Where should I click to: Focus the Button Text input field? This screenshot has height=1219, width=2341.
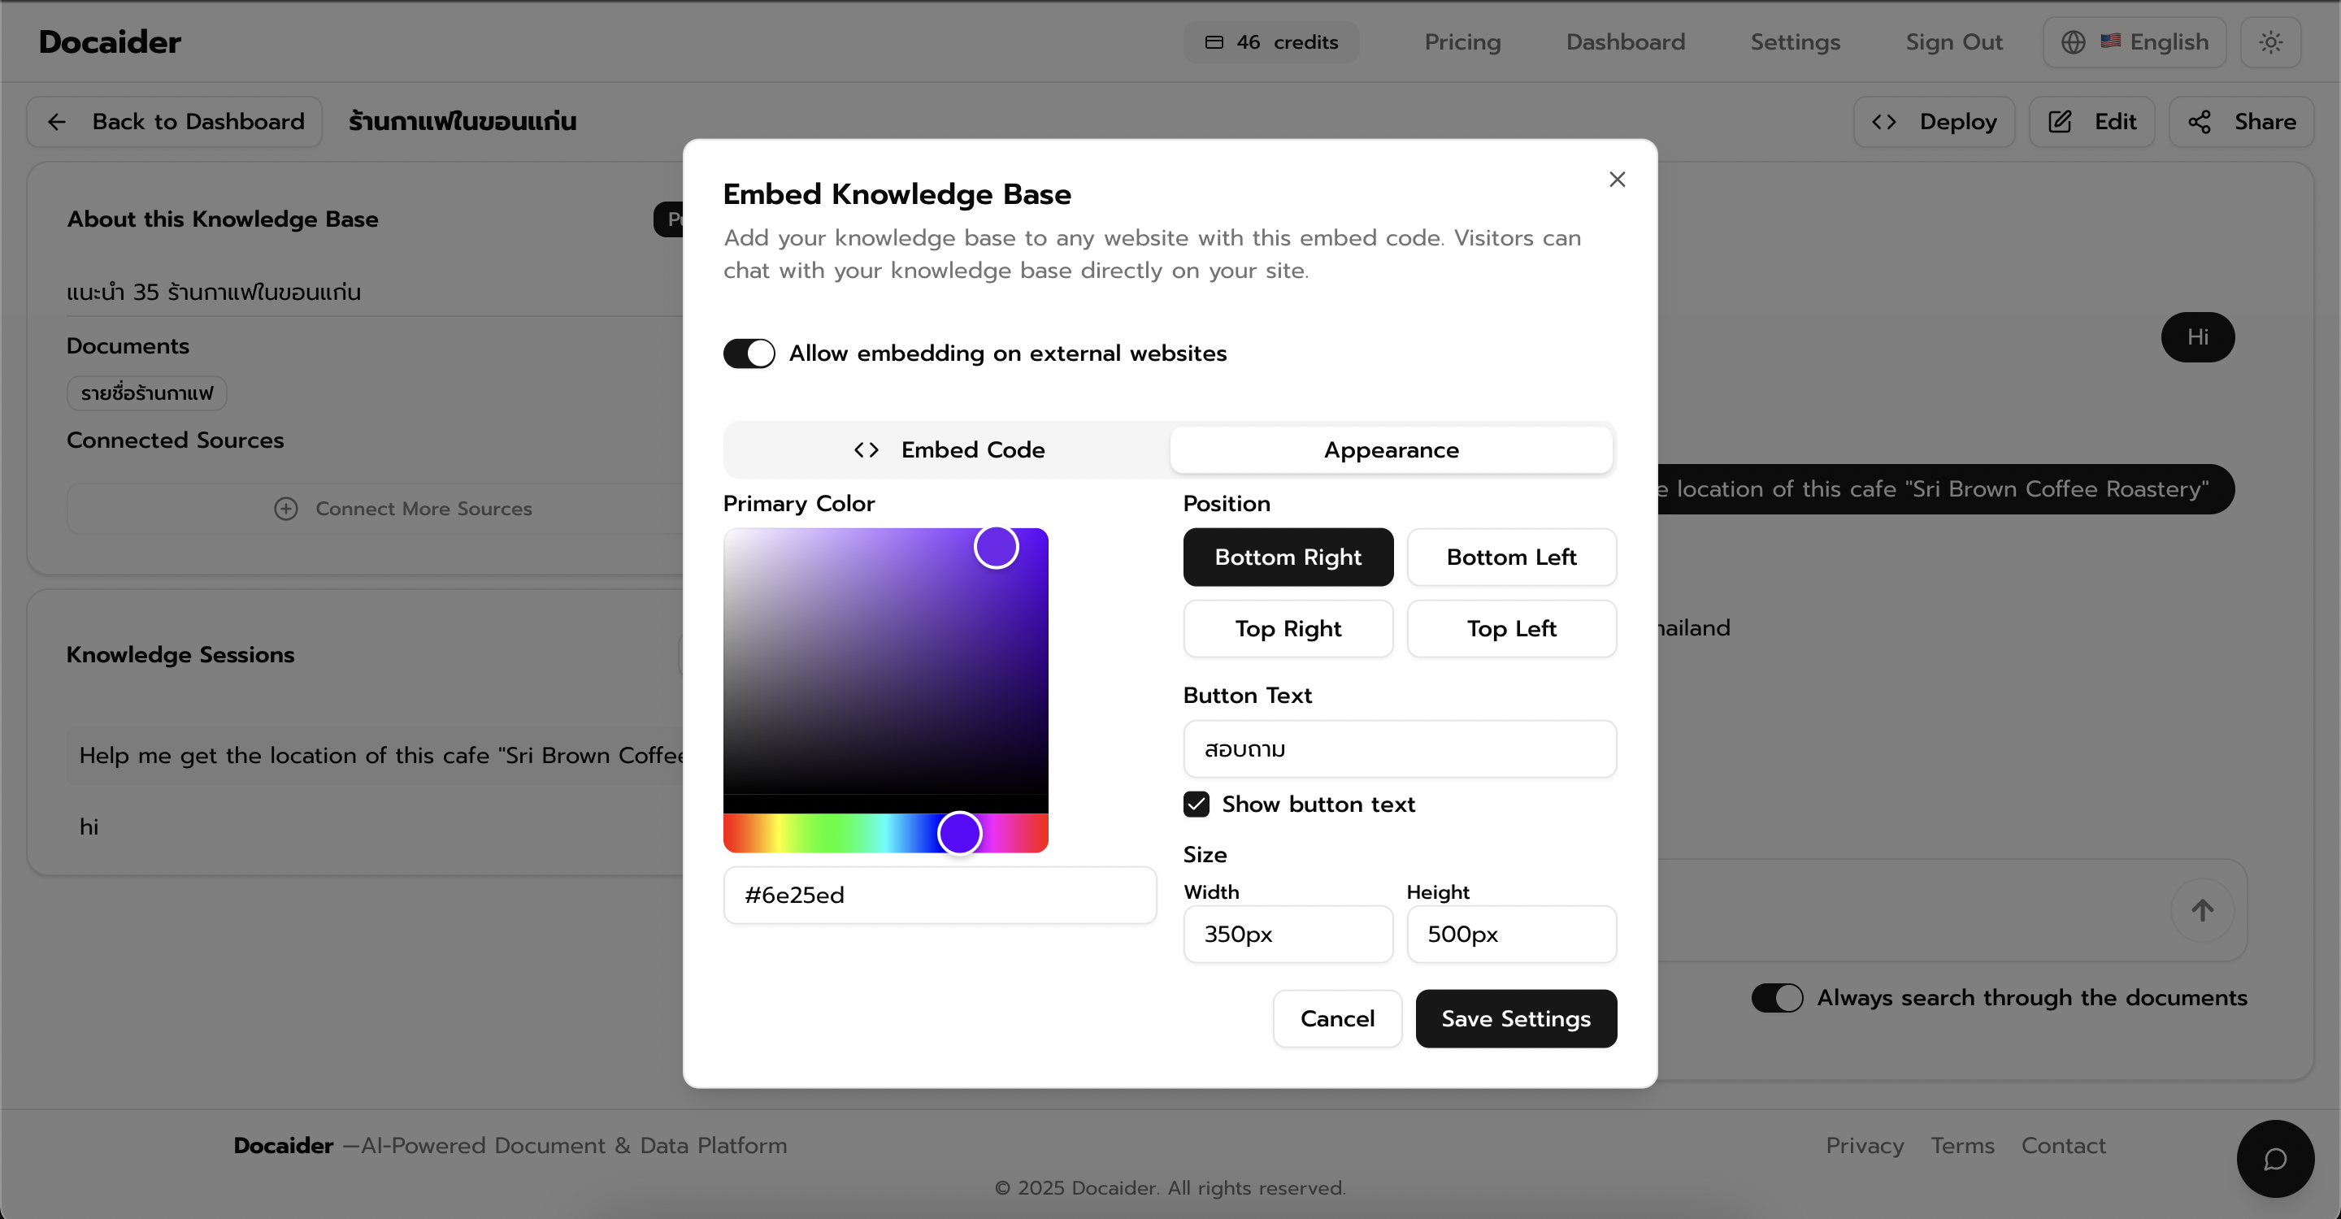tap(1400, 748)
